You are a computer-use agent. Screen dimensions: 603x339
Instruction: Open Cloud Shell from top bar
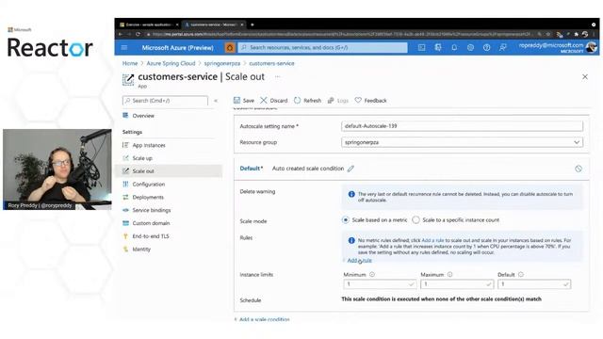421,48
